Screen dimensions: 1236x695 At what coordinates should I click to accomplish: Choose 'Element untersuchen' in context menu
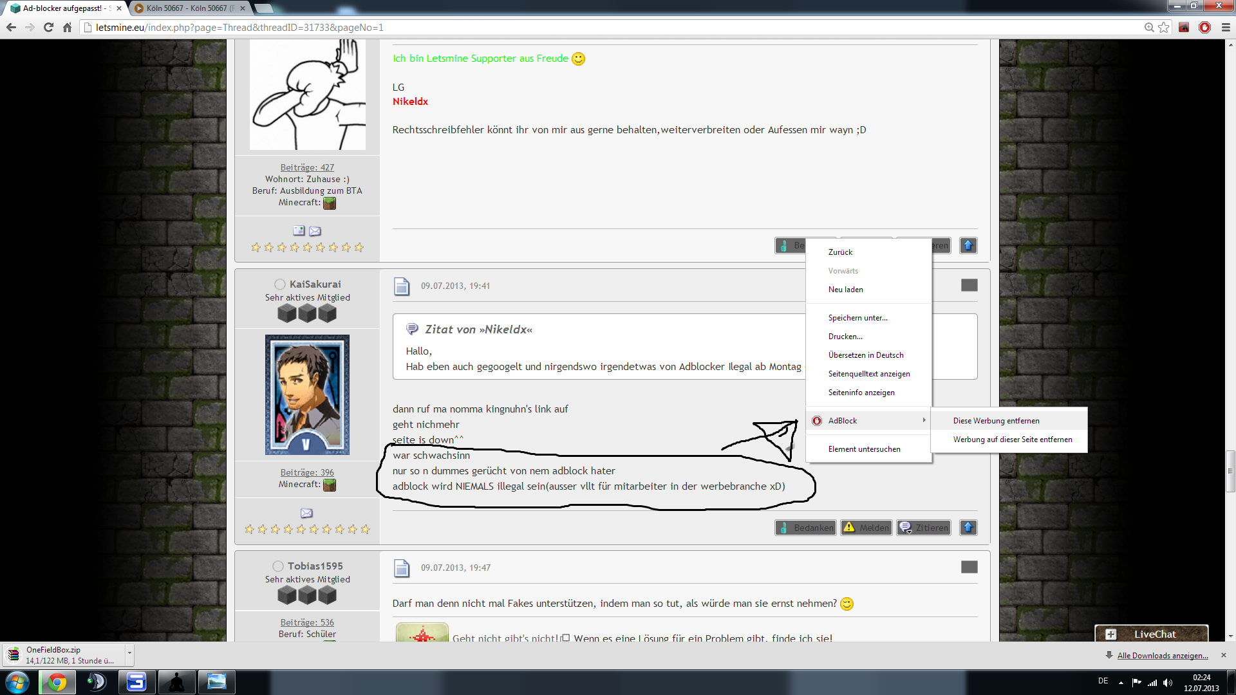point(864,449)
